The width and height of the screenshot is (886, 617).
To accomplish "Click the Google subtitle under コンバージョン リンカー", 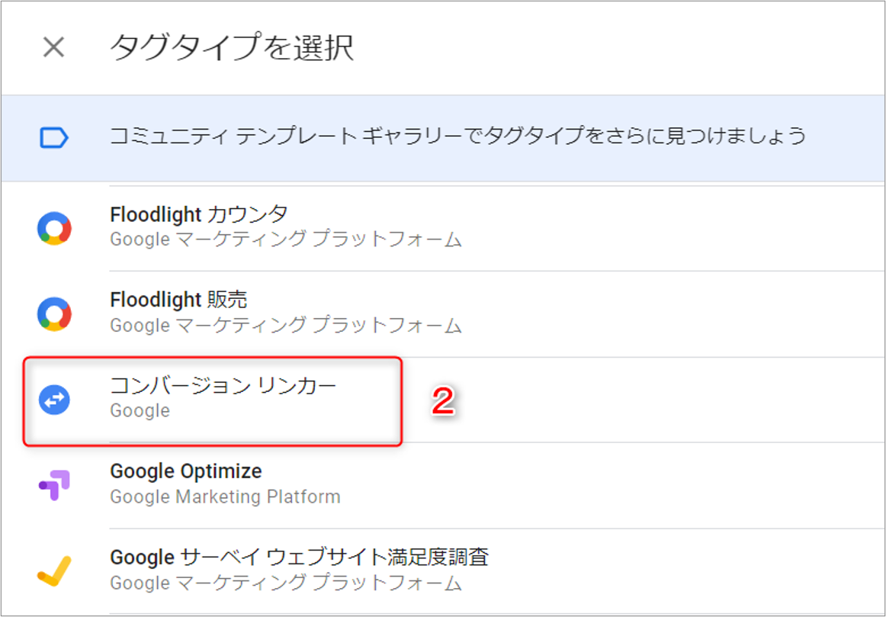I will click(x=140, y=411).
